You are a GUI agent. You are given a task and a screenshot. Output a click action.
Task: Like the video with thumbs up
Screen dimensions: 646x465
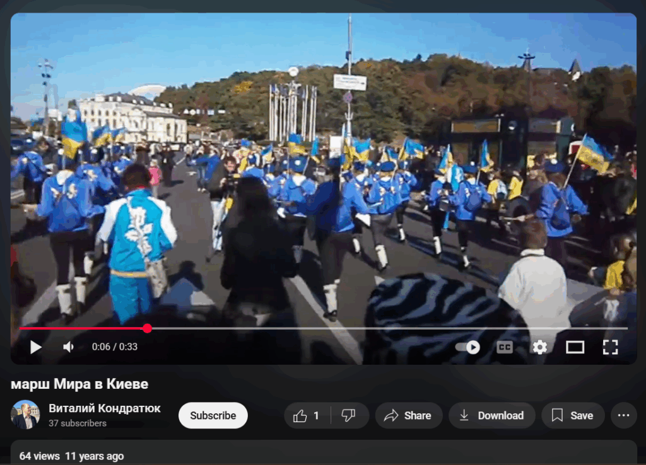tap(307, 416)
